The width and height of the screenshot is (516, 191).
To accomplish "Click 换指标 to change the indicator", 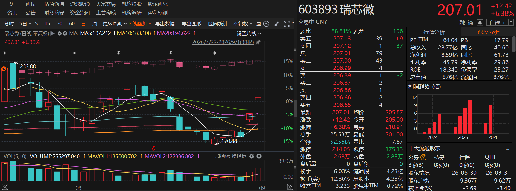I will tap(239, 156).
